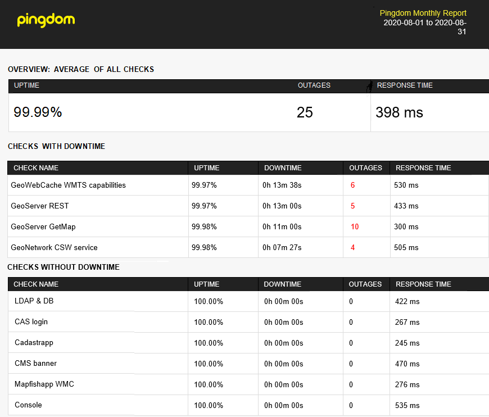
Task: Click the LDAP & DB check name
Action: point(34,301)
